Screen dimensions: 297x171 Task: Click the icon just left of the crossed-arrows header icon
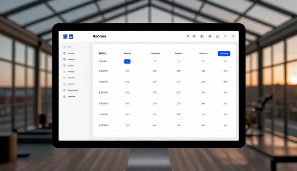(225, 36)
